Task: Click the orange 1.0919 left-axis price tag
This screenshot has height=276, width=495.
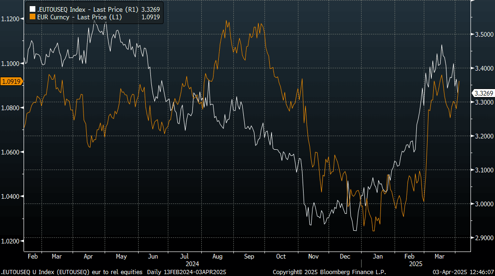Action: [11, 81]
